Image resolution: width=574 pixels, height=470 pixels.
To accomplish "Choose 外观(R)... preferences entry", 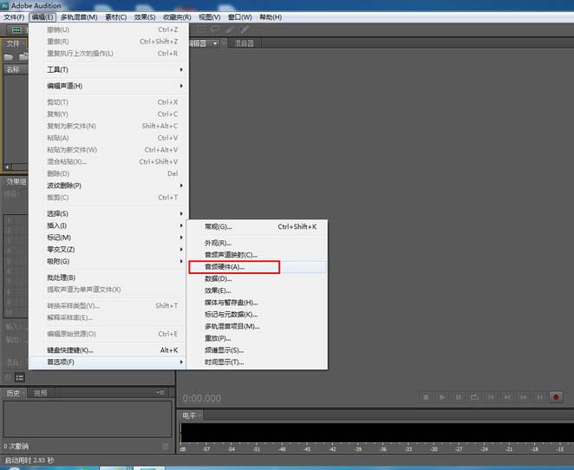I will 257,243.
